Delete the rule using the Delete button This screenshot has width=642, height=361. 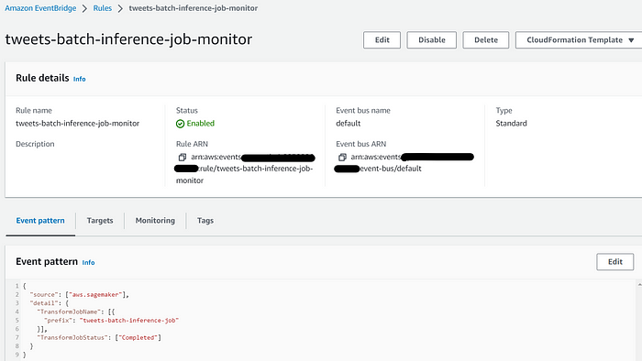(x=486, y=40)
